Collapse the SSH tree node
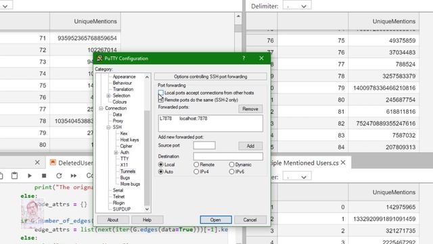 [x=108, y=127]
